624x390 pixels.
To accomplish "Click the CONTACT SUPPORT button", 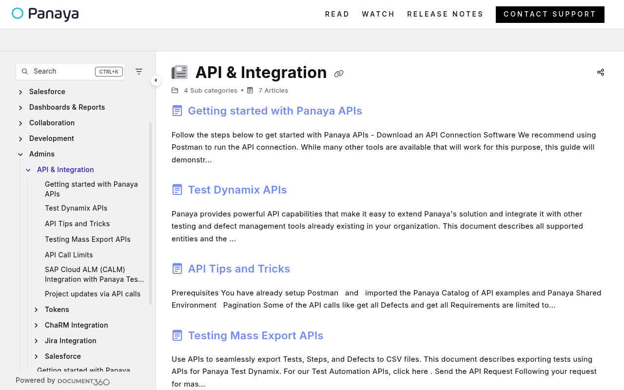I will coord(550,15).
